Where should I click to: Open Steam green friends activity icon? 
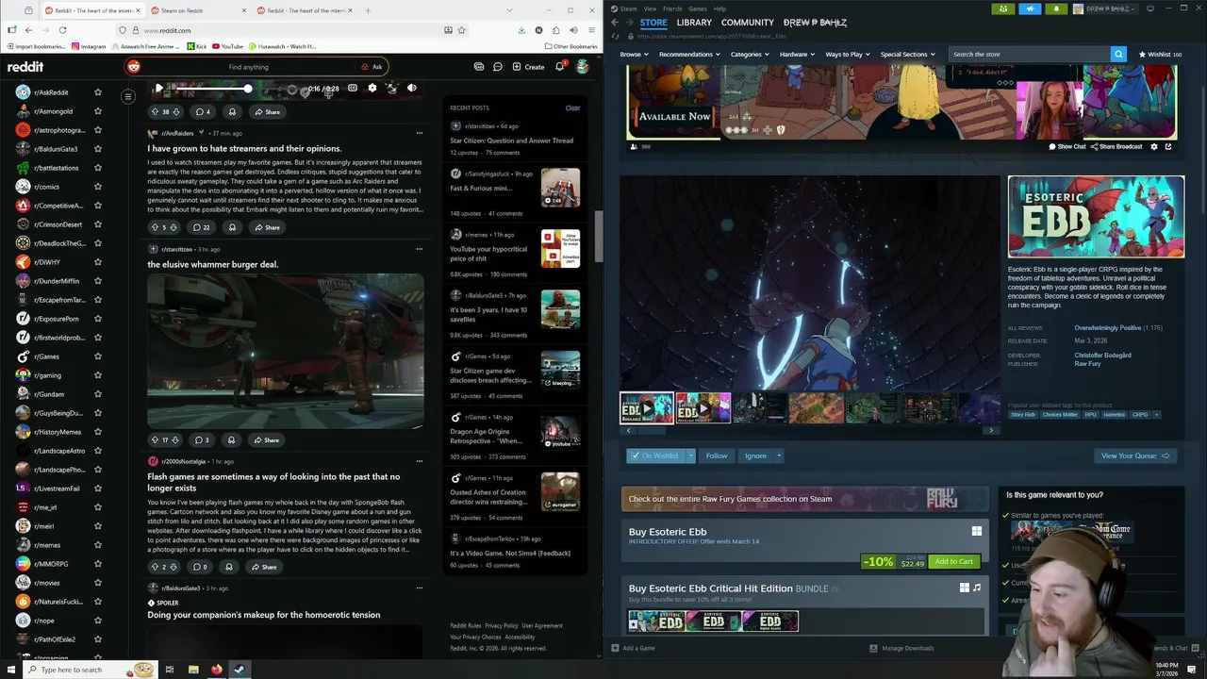click(x=1003, y=8)
